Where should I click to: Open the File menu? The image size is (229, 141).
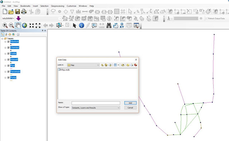(x=4, y=6)
